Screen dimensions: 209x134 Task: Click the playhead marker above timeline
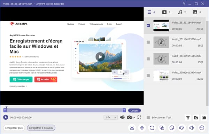pyautogui.click(x=6, y=107)
